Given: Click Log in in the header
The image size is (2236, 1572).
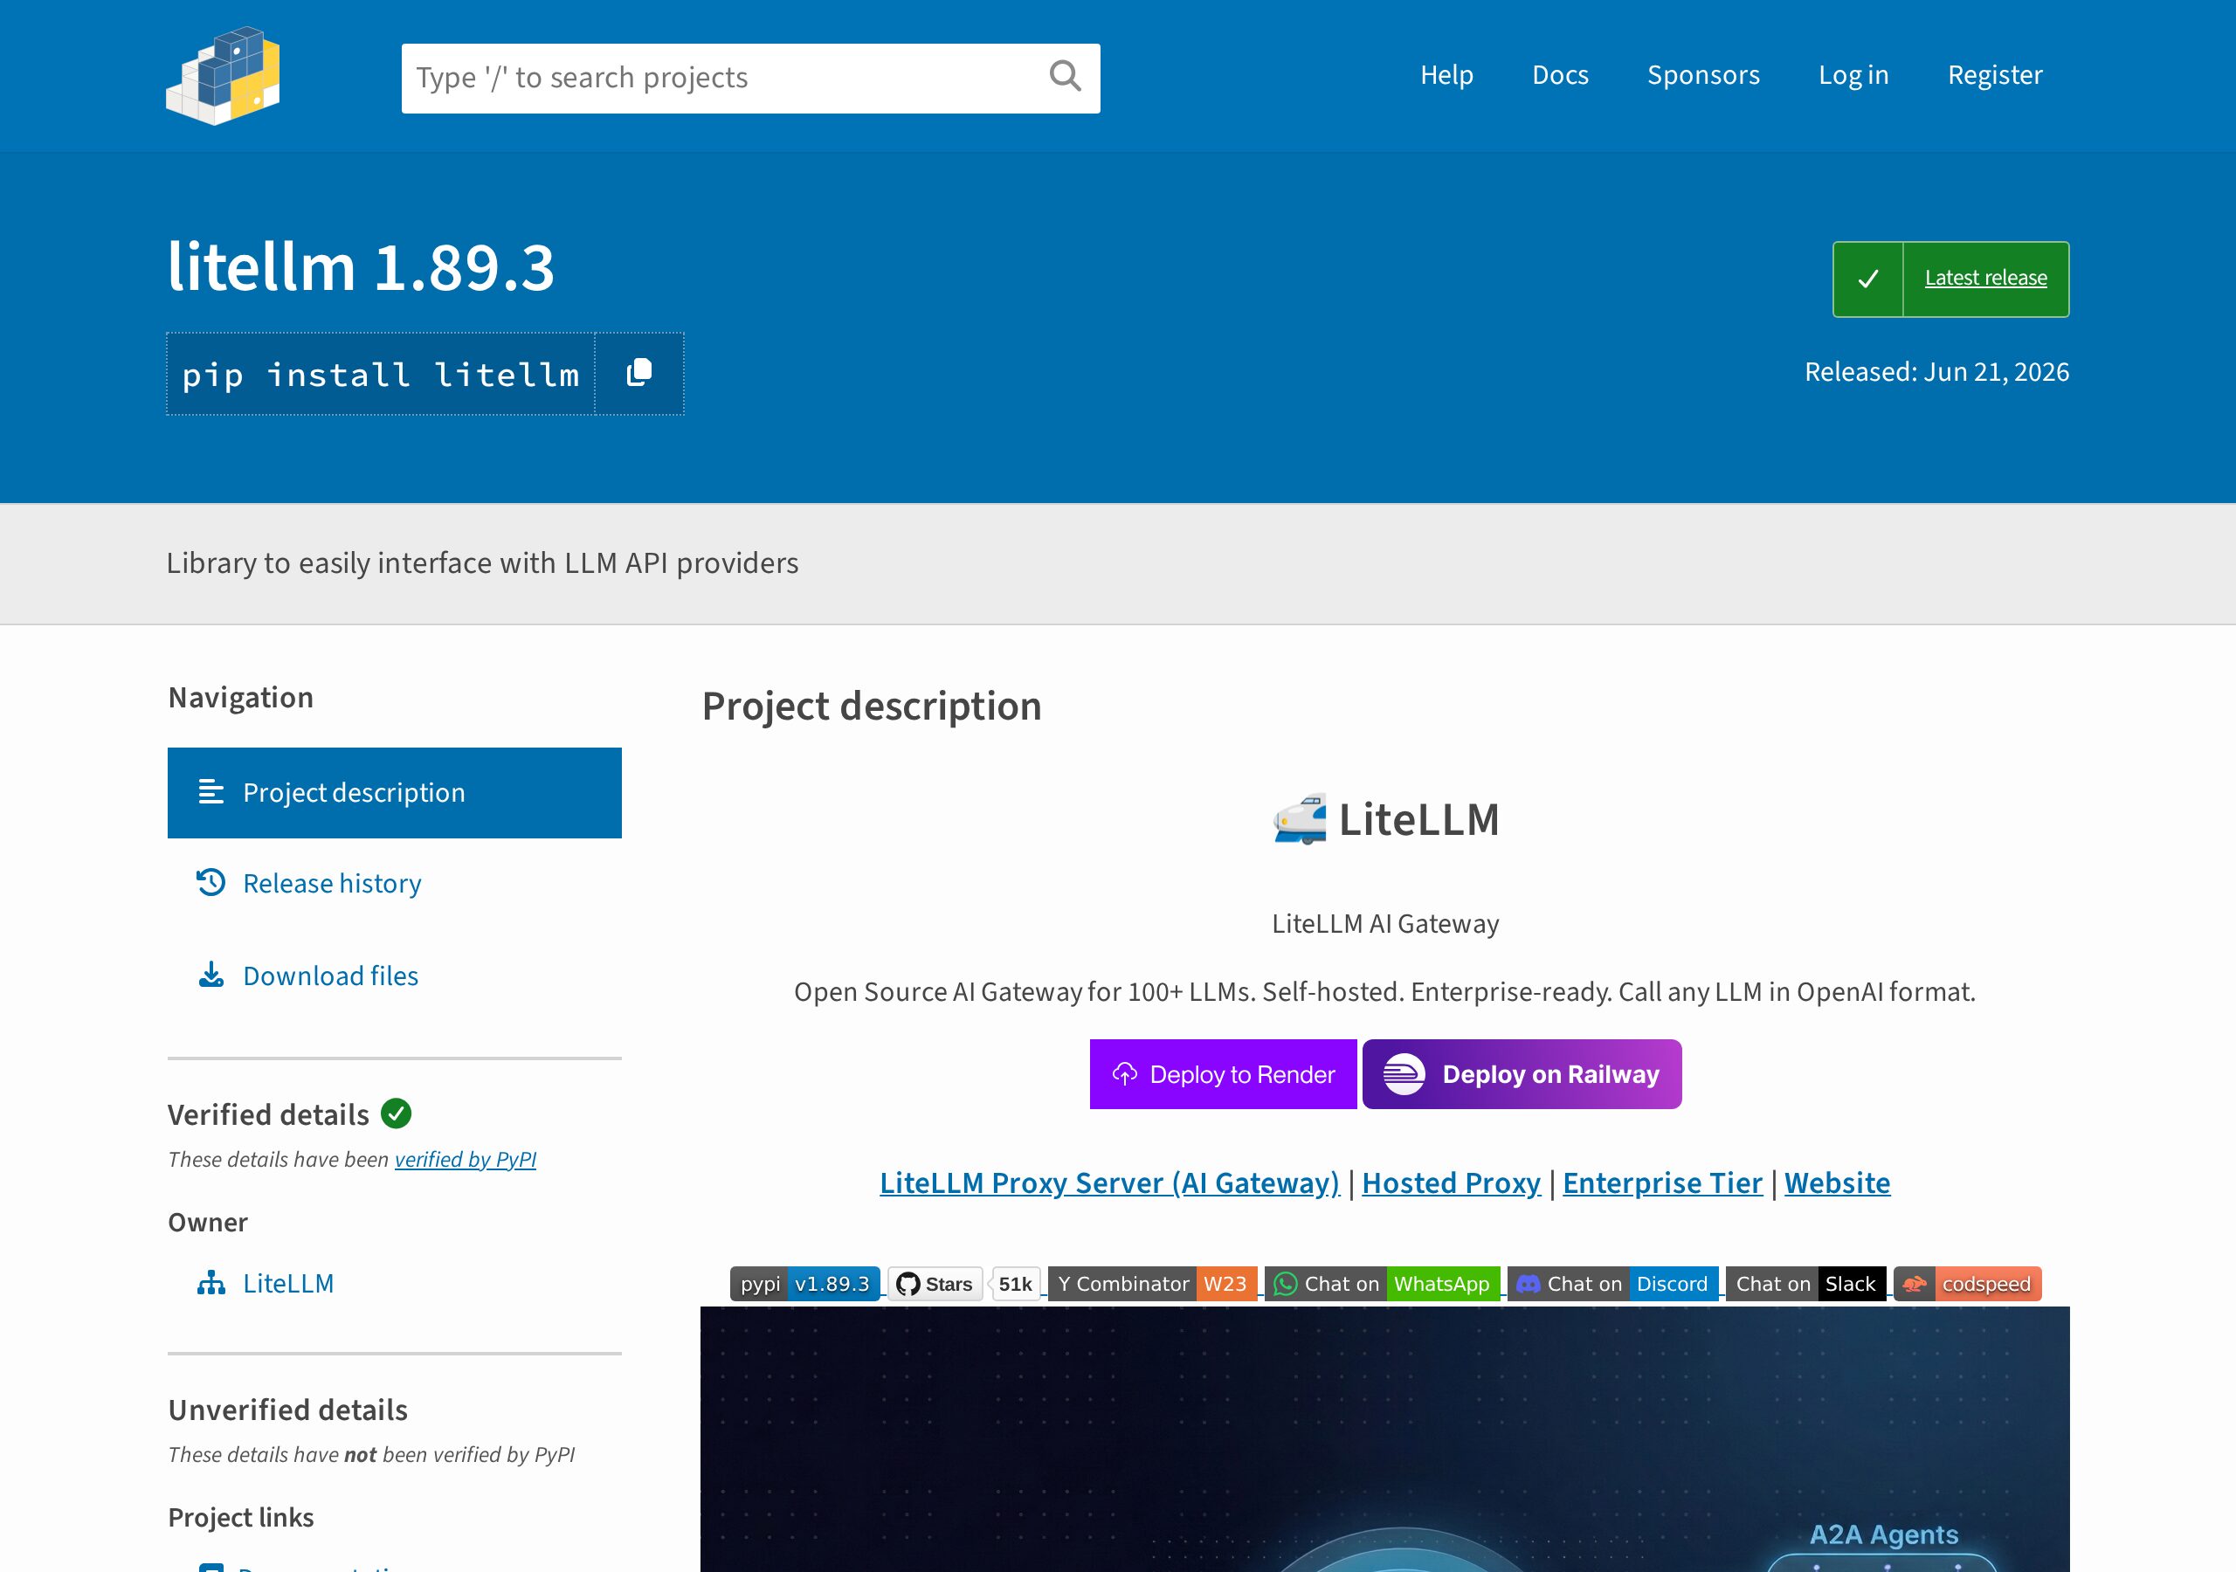Looking at the screenshot, I should pyautogui.click(x=1853, y=75).
